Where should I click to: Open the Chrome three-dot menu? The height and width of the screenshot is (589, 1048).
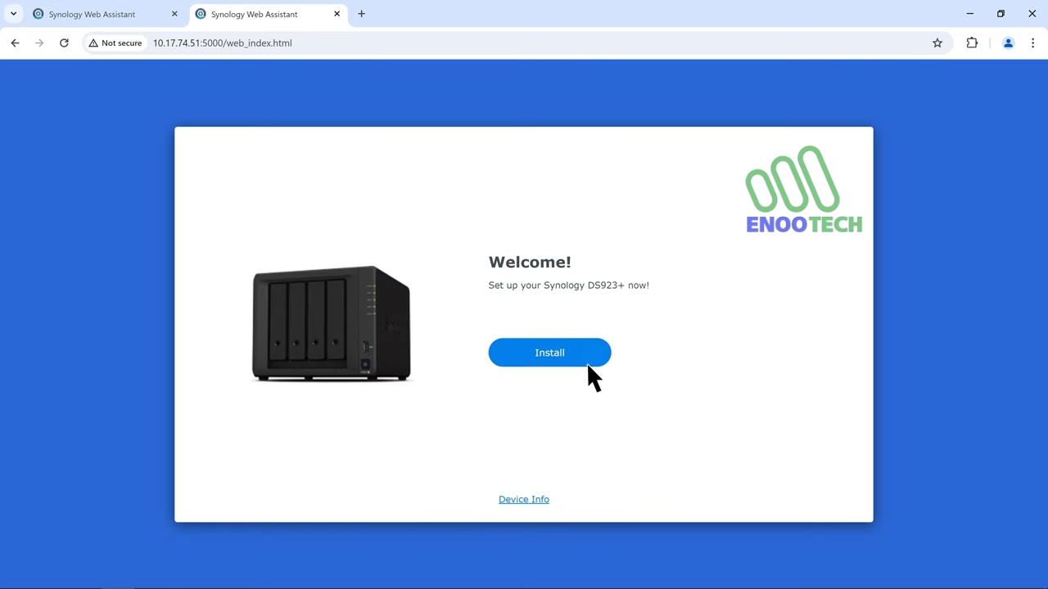point(1032,43)
